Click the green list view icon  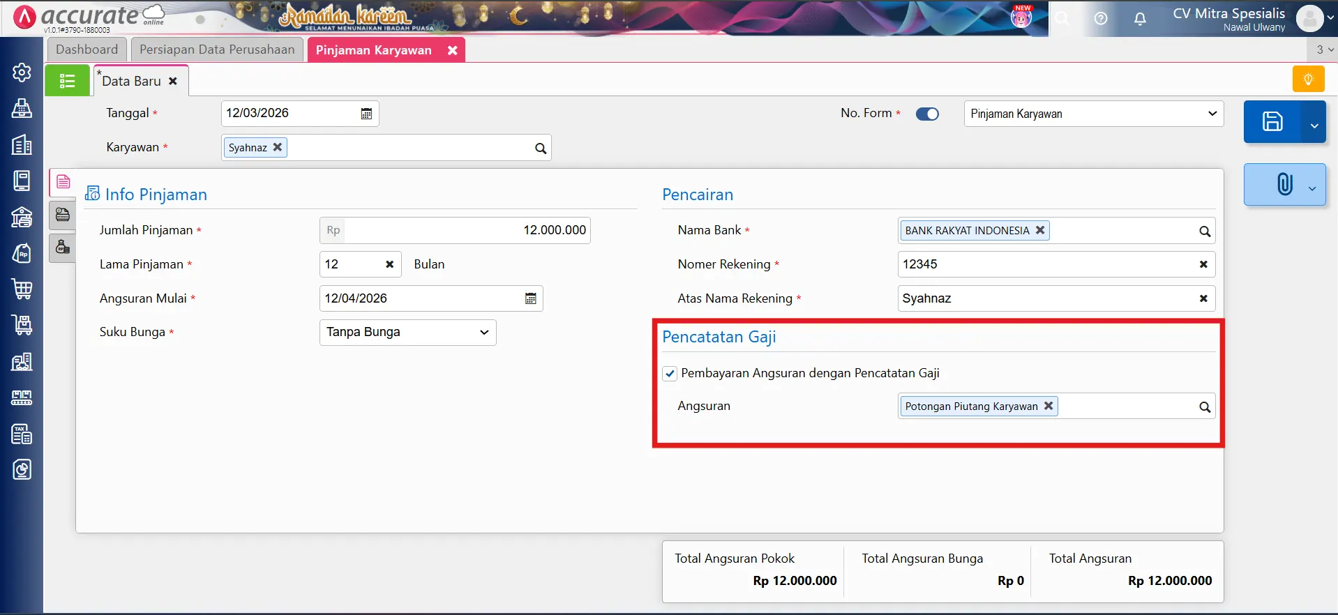coord(67,81)
